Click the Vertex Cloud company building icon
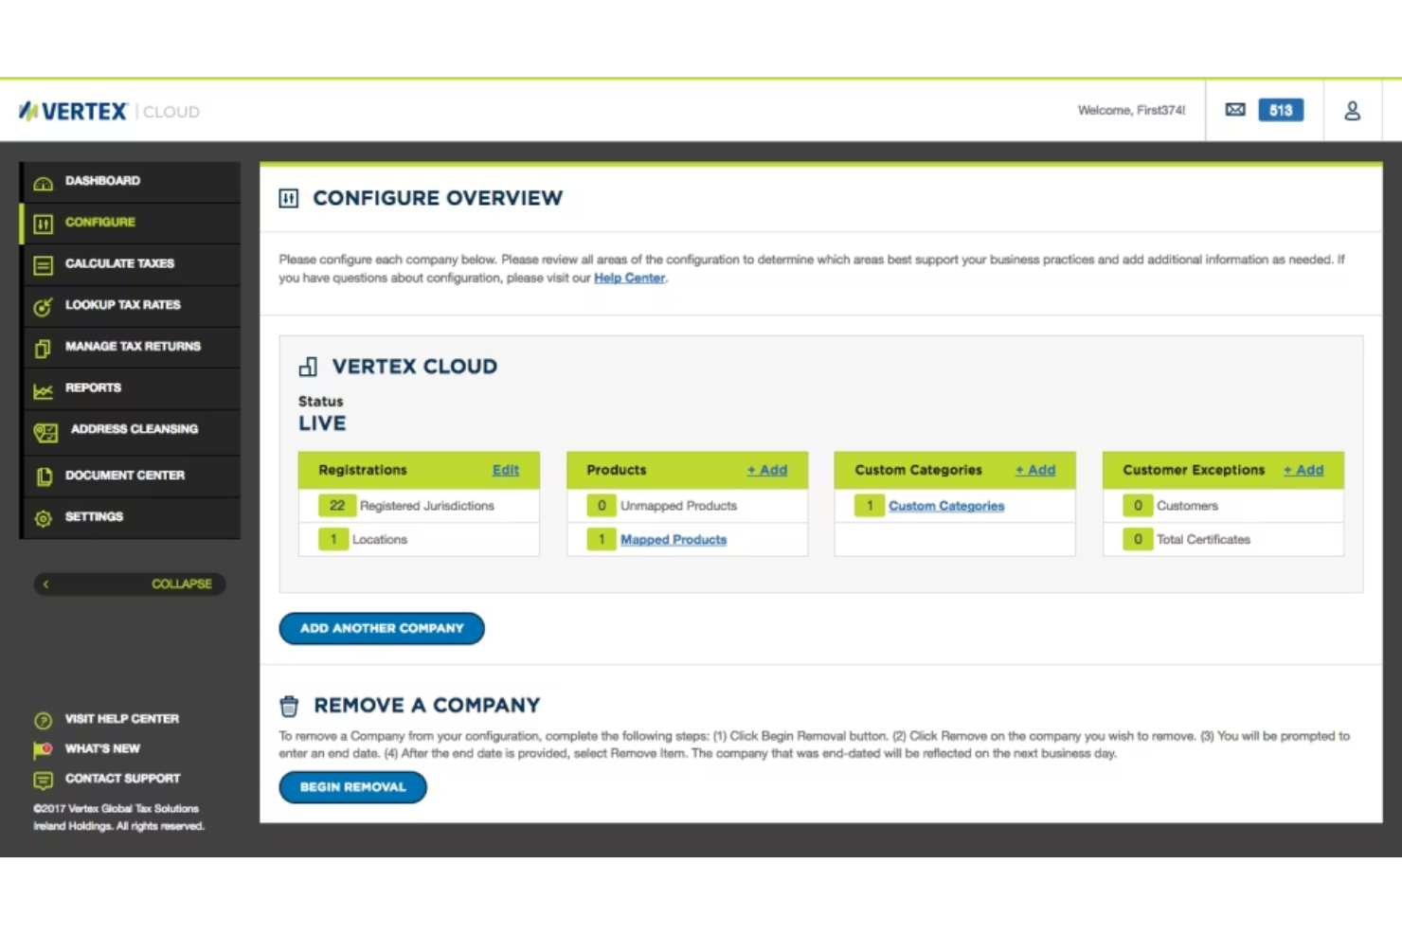 [x=308, y=367]
